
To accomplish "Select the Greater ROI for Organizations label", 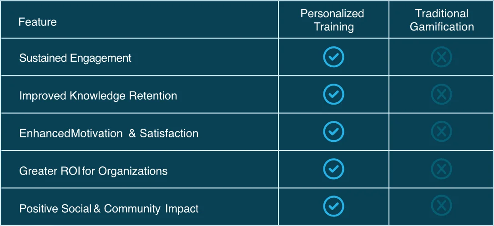I will point(93,171).
